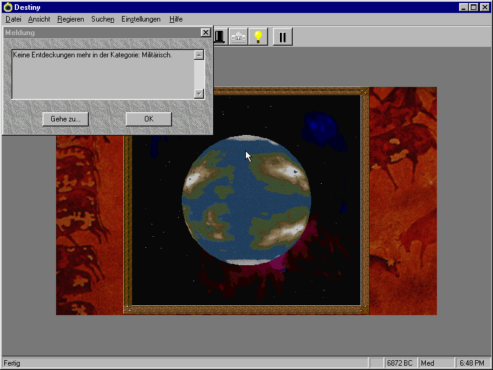Open the Regieren menu
The image size is (493, 370).
click(71, 19)
